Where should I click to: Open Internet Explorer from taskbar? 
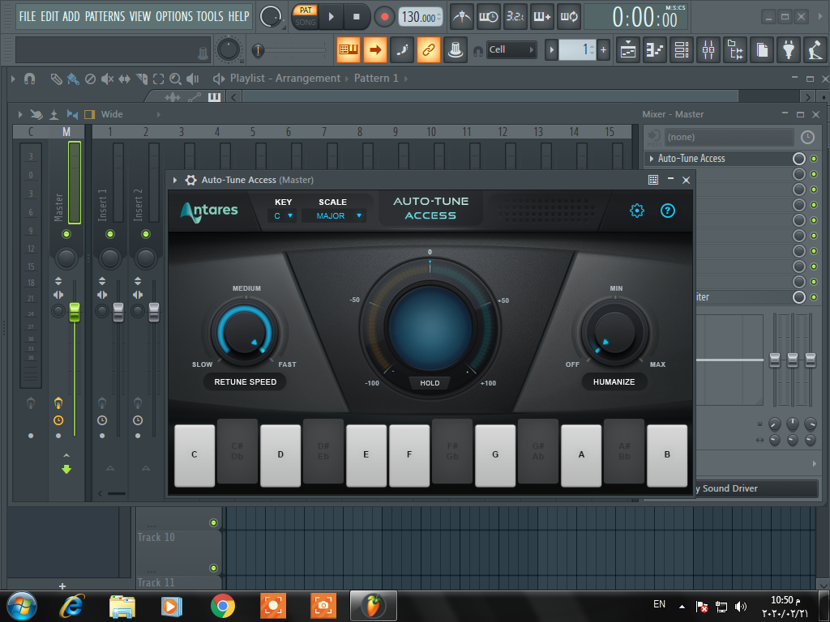point(72,606)
